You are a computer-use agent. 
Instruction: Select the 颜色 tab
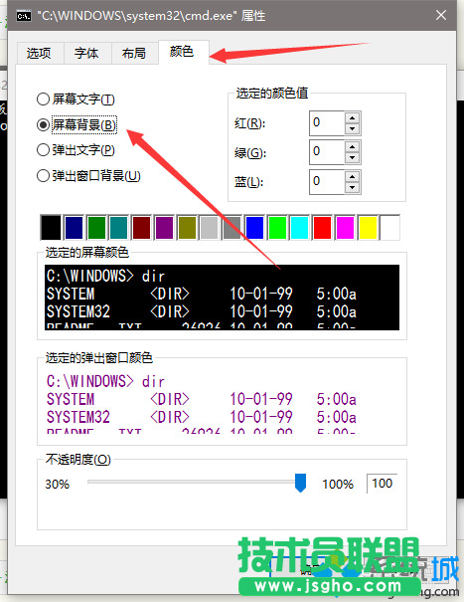(182, 52)
